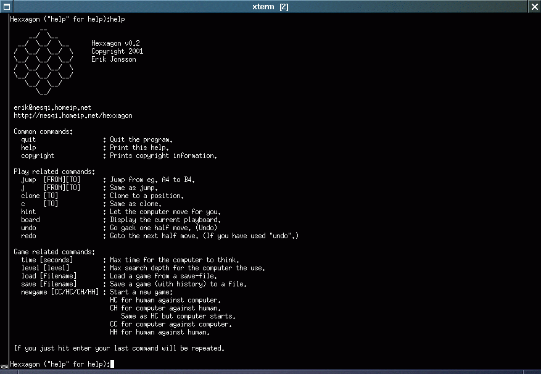Click "Max search depth" description line
Viewport: 541px width, 374px height.
(188, 268)
